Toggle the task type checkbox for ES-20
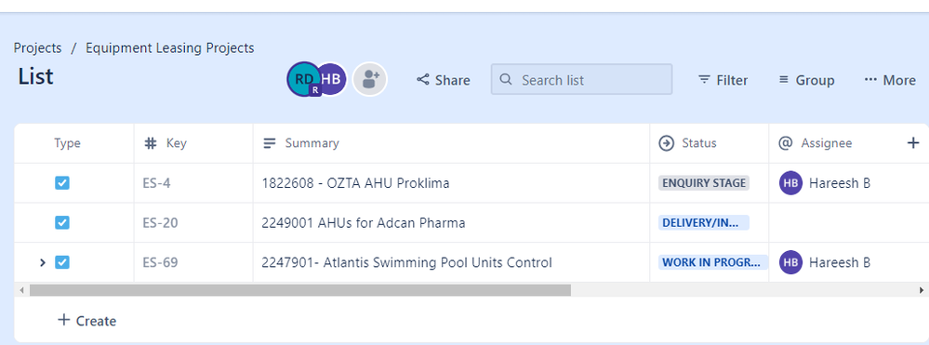The image size is (929, 345). (x=62, y=222)
